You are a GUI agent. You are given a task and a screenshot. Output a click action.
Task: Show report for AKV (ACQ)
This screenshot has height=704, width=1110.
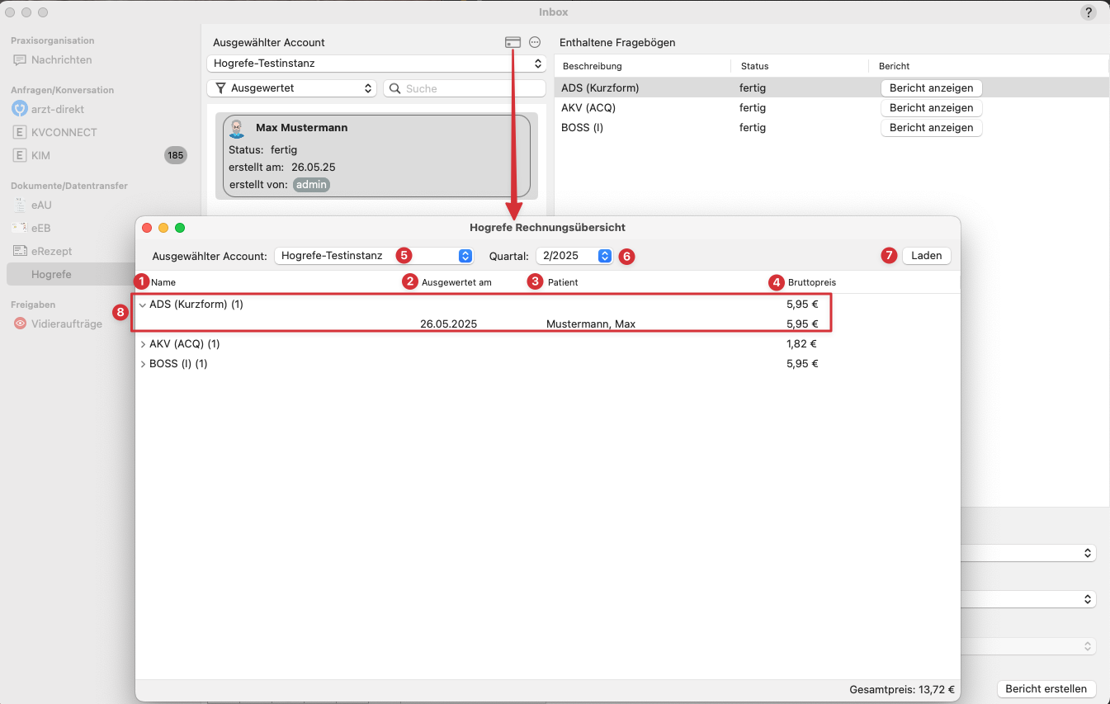[931, 108]
